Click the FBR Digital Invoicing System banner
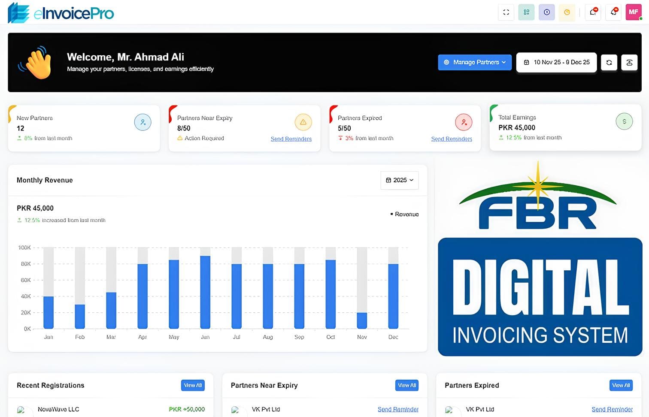649x417 pixels. tap(540, 258)
